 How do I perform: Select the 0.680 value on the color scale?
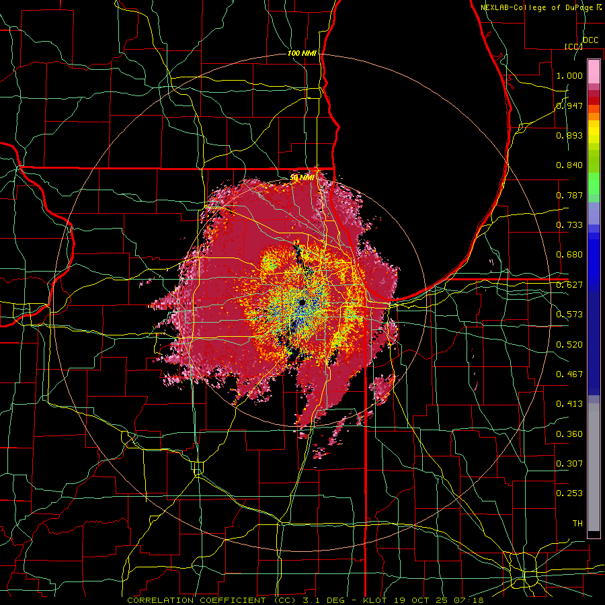(569, 255)
